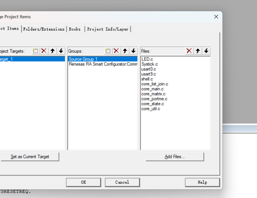The image size is (257, 198).
Task: Create a new Group
Action: pyautogui.click(x=108, y=51)
